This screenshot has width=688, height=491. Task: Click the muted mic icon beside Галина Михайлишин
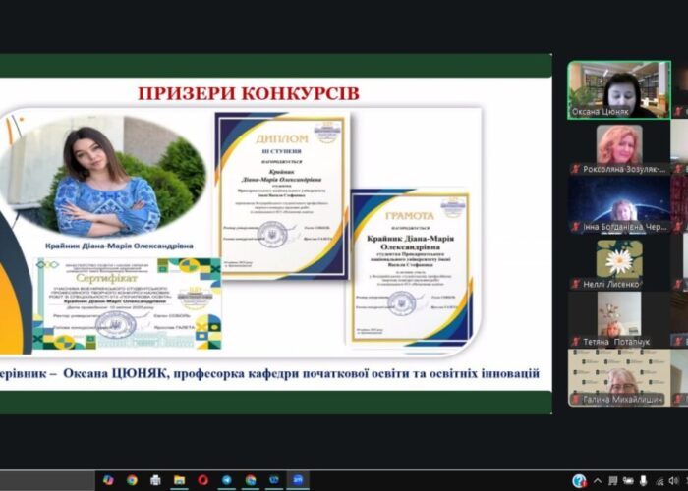(x=576, y=400)
